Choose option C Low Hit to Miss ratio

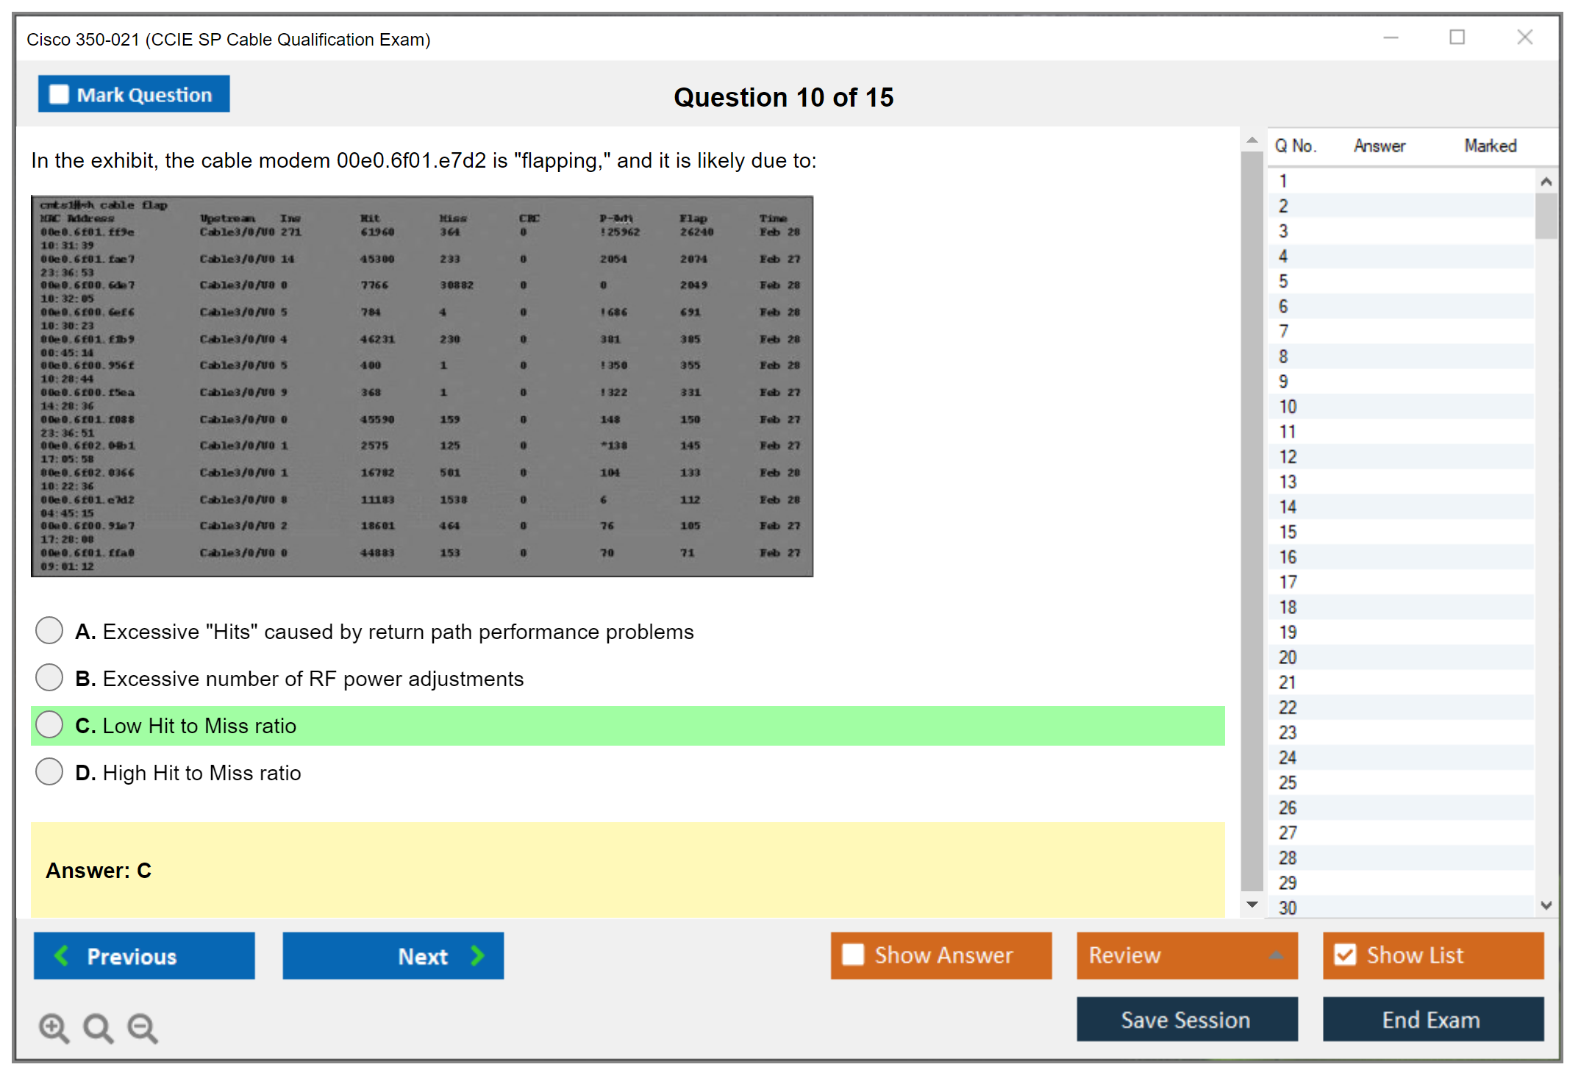coord(49,724)
